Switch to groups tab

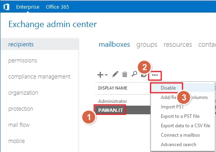[x=147, y=45]
